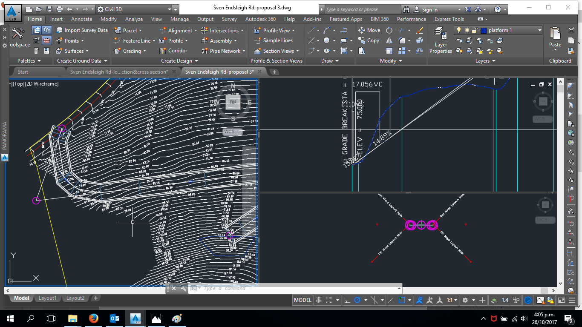Toggle grid display in status bar
This screenshot has width=582, height=327.
pos(319,300)
